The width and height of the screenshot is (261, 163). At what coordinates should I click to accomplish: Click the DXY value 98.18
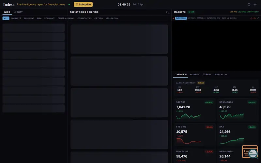198,90
